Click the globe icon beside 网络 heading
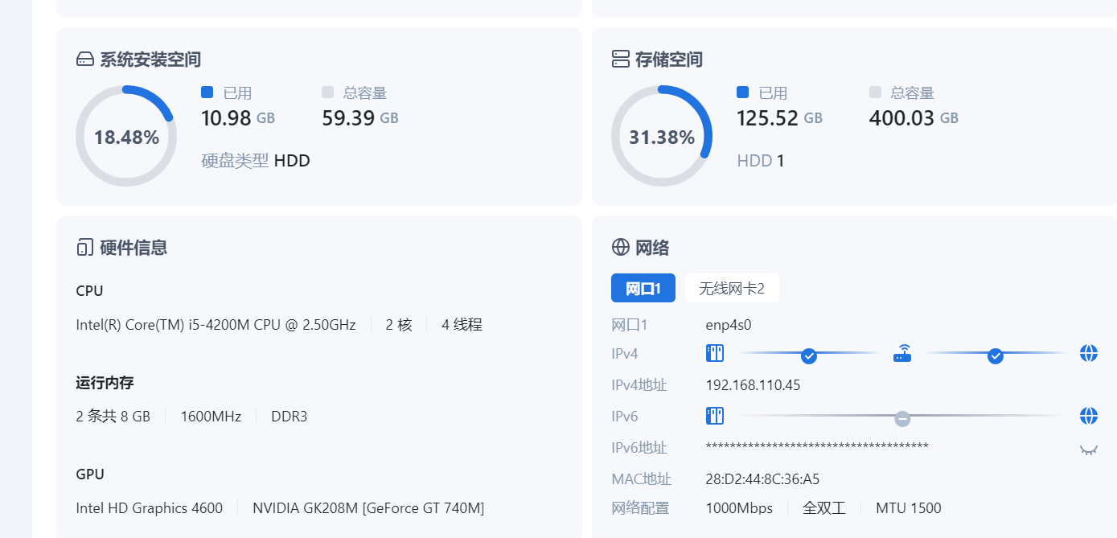The image size is (1117, 538). click(620, 248)
